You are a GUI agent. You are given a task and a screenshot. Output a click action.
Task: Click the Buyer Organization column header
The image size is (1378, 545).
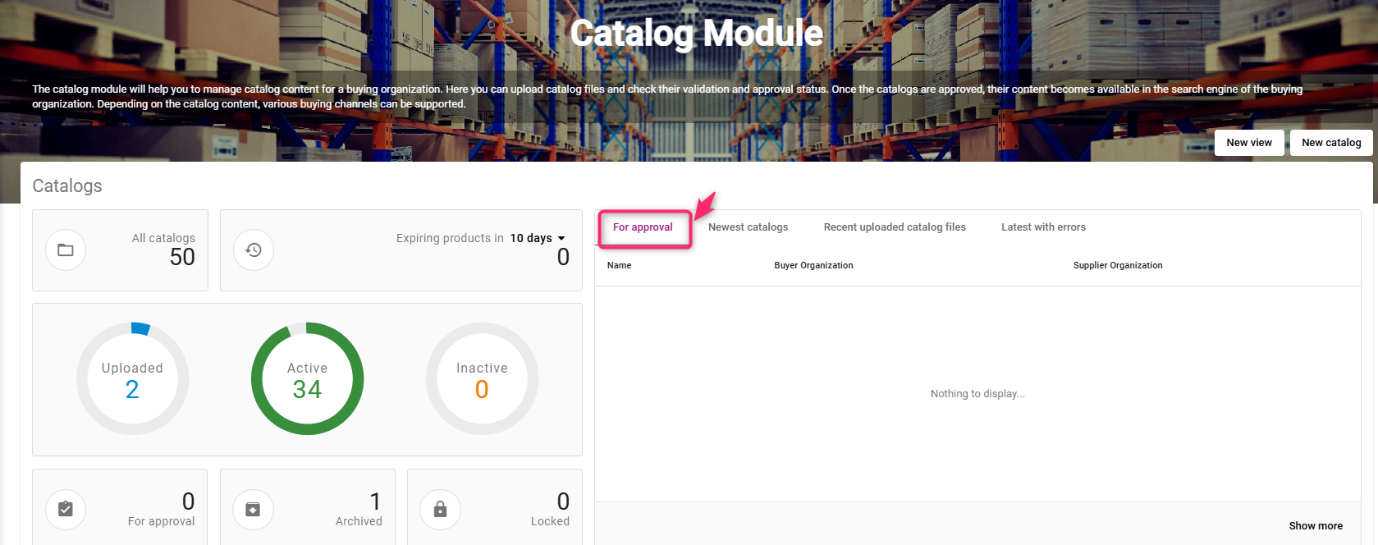point(813,266)
